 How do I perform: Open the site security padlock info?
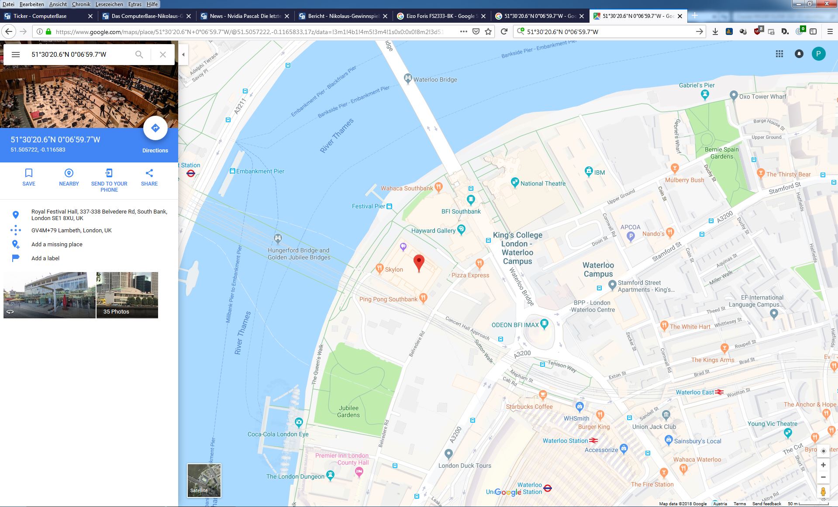(48, 31)
